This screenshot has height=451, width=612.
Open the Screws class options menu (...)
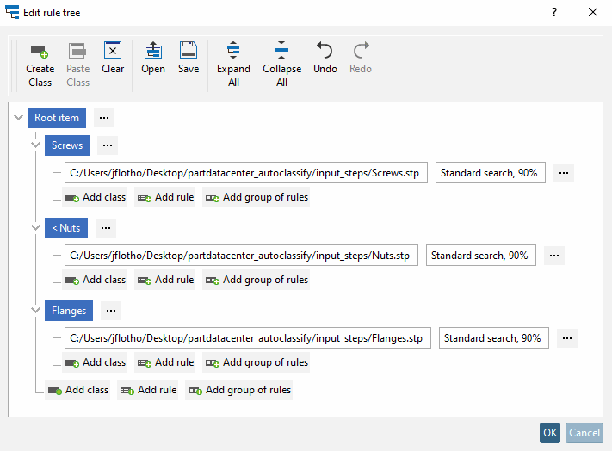tap(108, 145)
